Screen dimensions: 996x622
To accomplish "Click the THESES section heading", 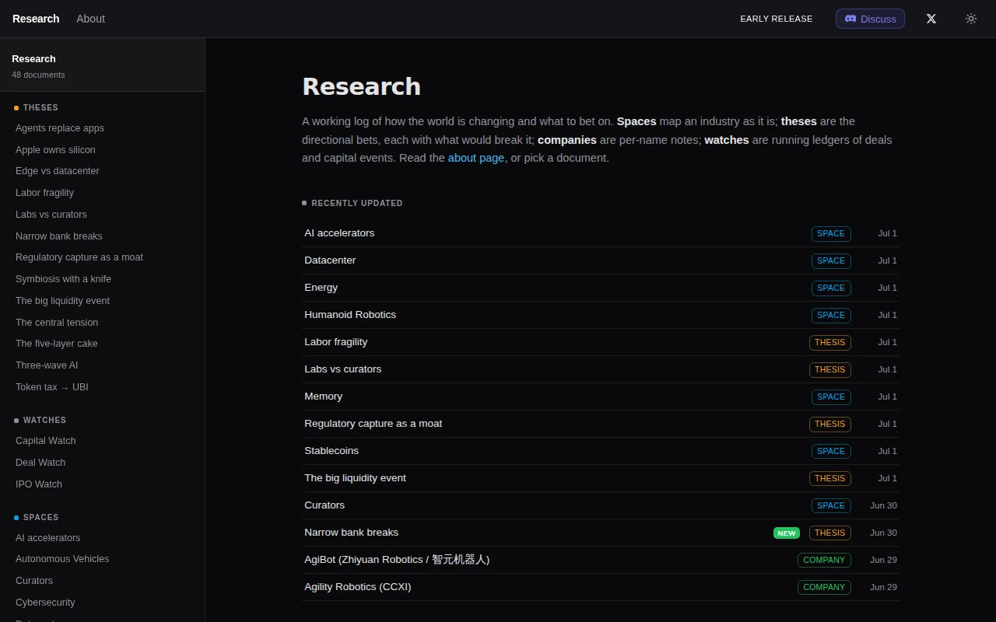I will coord(40,108).
